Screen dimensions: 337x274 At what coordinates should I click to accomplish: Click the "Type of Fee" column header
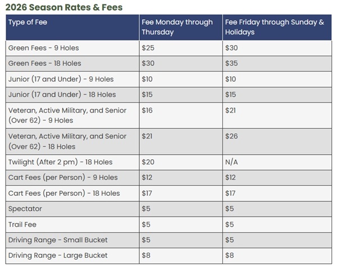click(x=28, y=22)
